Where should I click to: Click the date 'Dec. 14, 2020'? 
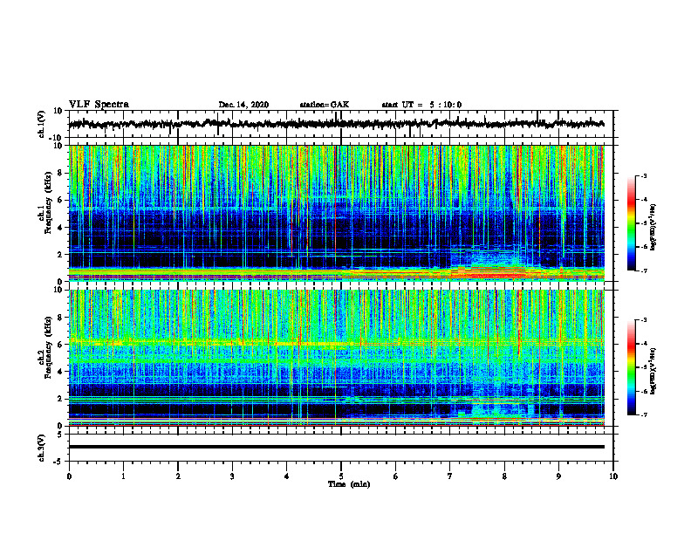[x=243, y=105]
